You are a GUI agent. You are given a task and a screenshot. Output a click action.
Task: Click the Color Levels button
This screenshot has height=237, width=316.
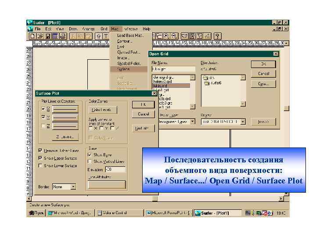[103, 110]
